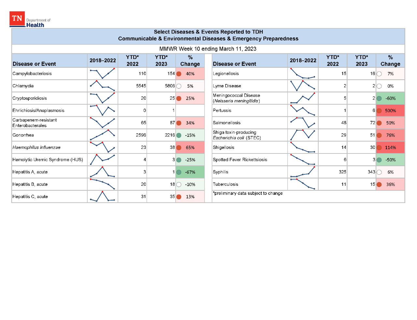The width and height of the screenshot is (417, 320).
Task: Click the white indicator circle beside Chlamydia 5%
Action: click(x=179, y=86)
